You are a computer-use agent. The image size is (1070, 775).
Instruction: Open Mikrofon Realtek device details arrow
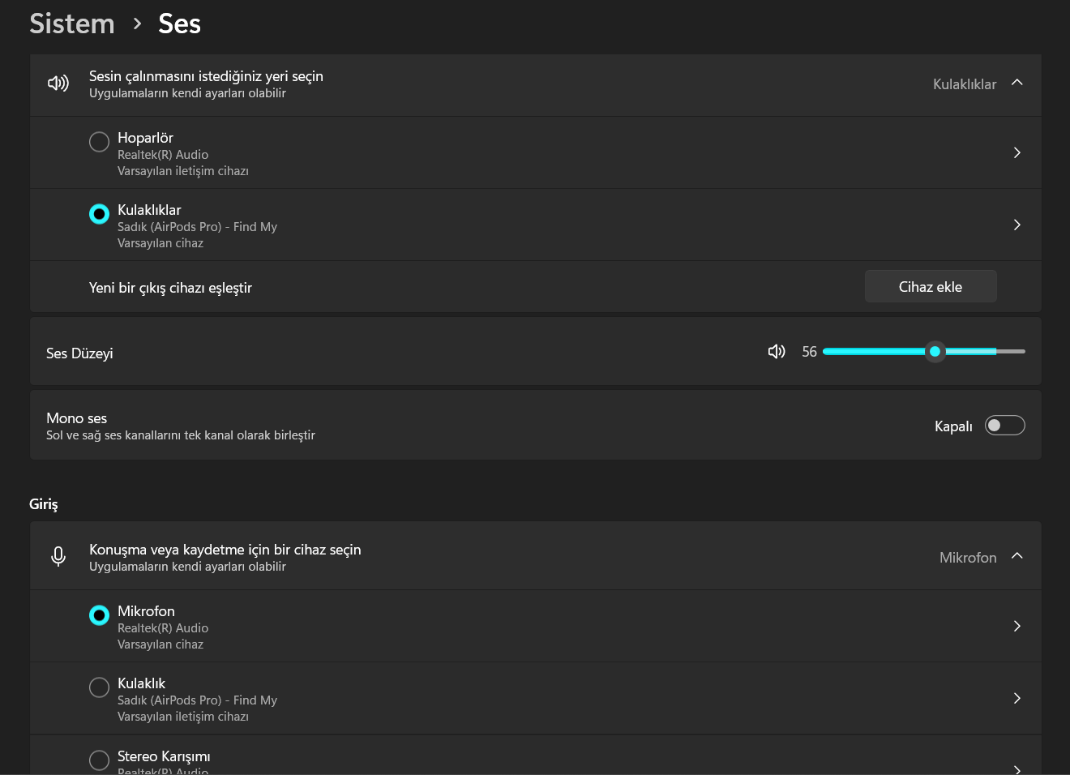point(1016,626)
